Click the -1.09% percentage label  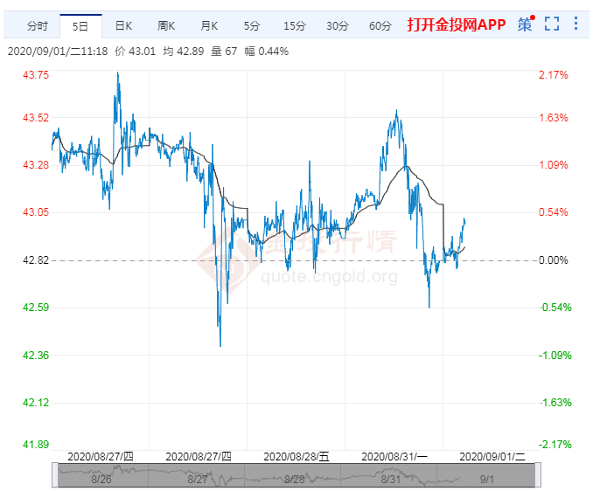555,356
